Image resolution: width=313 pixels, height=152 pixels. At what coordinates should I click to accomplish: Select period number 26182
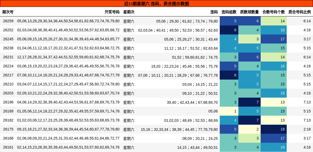8,120
